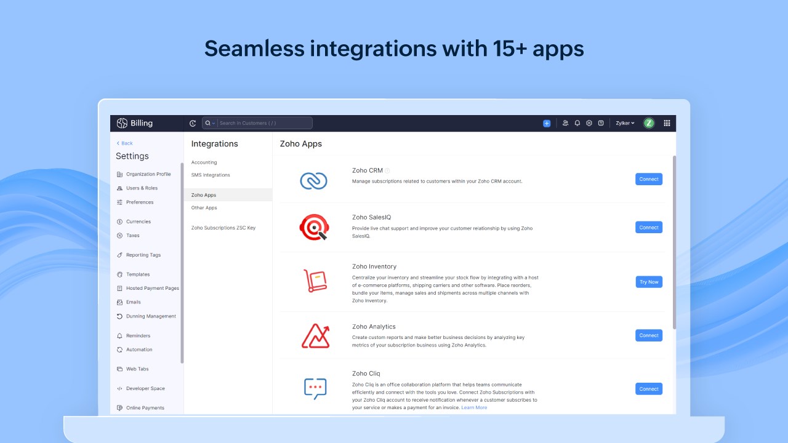Click the Reporting Tags icon
The image size is (788, 443).
(119, 255)
